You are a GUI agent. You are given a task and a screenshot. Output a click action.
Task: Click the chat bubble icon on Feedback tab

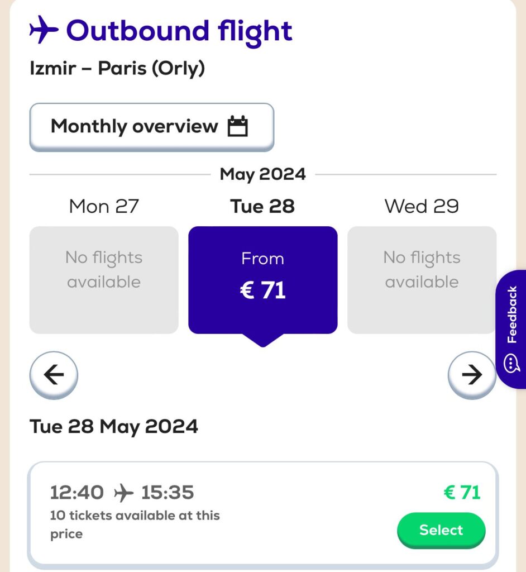(x=512, y=363)
